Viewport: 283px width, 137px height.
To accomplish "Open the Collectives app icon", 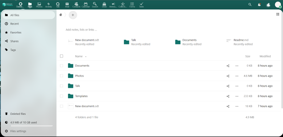I will (123, 5).
